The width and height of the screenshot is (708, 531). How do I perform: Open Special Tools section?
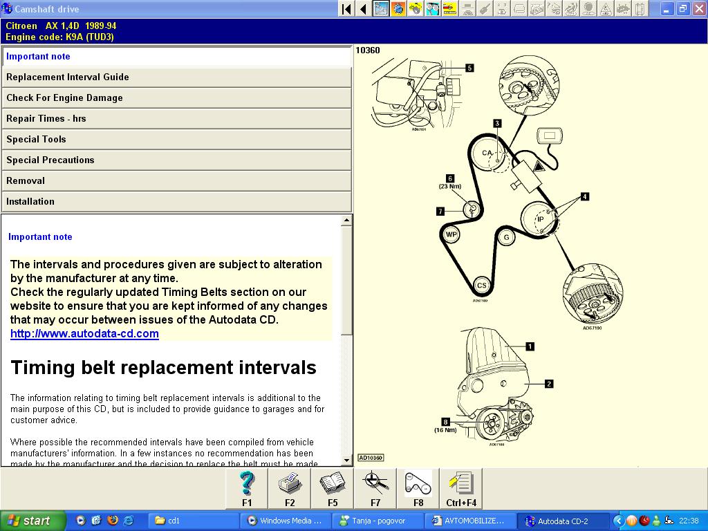point(176,140)
